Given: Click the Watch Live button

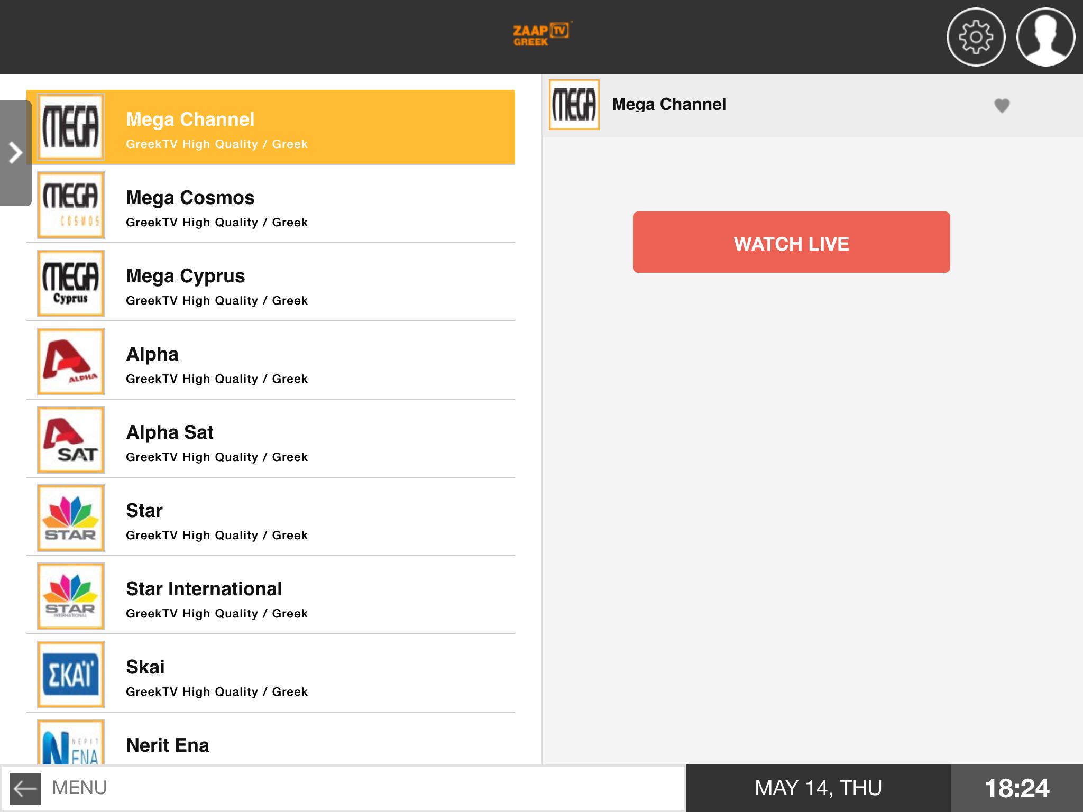Looking at the screenshot, I should pyautogui.click(x=791, y=242).
